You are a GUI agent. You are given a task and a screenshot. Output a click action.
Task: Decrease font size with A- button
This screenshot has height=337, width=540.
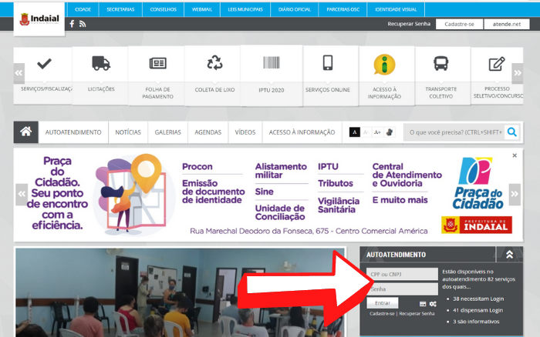(366, 132)
